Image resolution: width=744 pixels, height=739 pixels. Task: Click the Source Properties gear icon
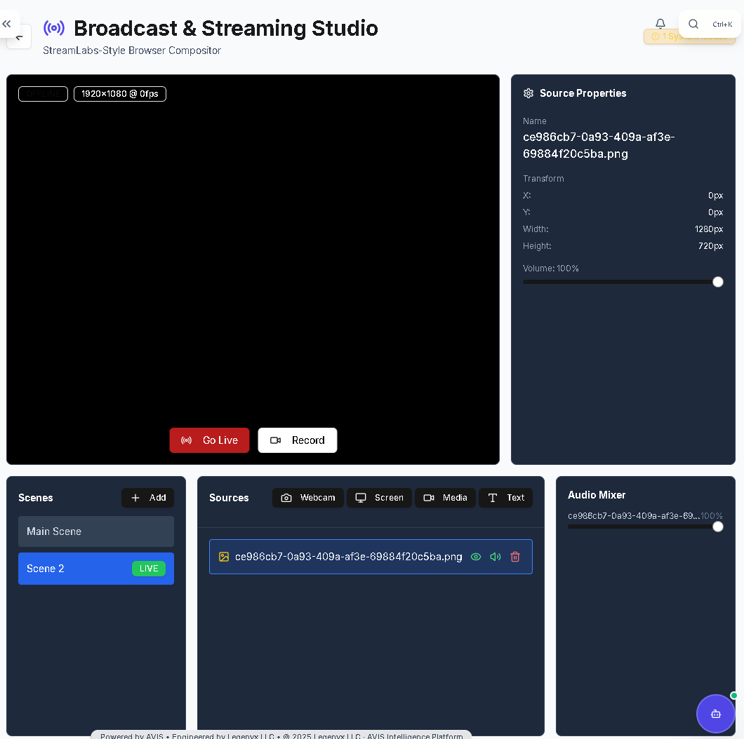pyautogui.click(x=529, y=93)
